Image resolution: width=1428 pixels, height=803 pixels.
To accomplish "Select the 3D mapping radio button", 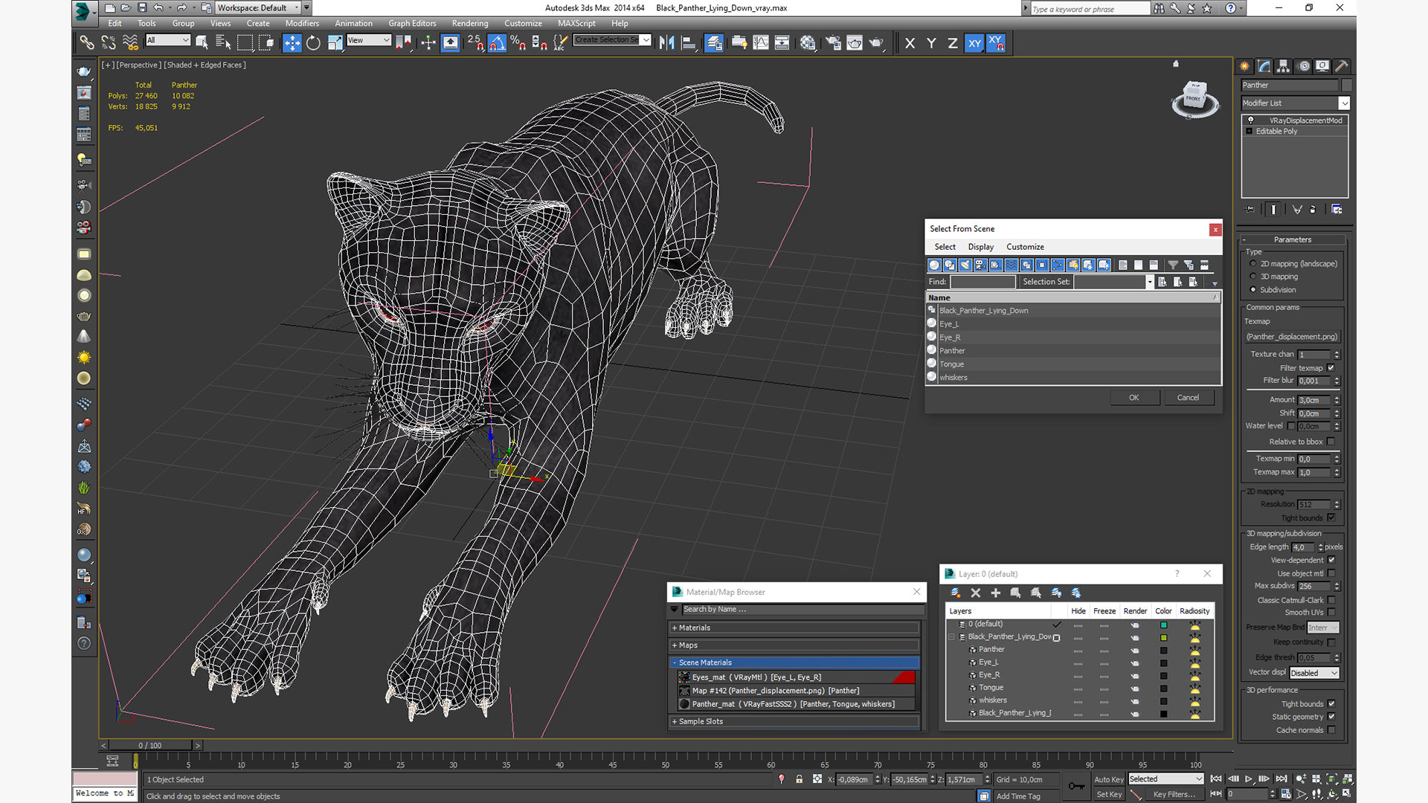I will (1253, 277).
